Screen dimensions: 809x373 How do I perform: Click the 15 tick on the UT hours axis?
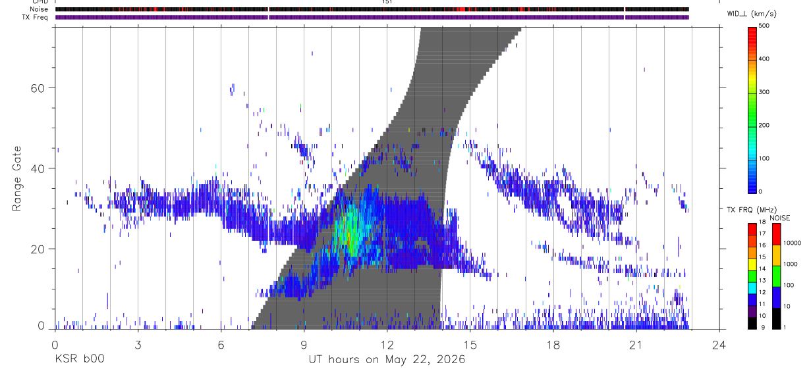pyautogui.click(x=470, y=344)
